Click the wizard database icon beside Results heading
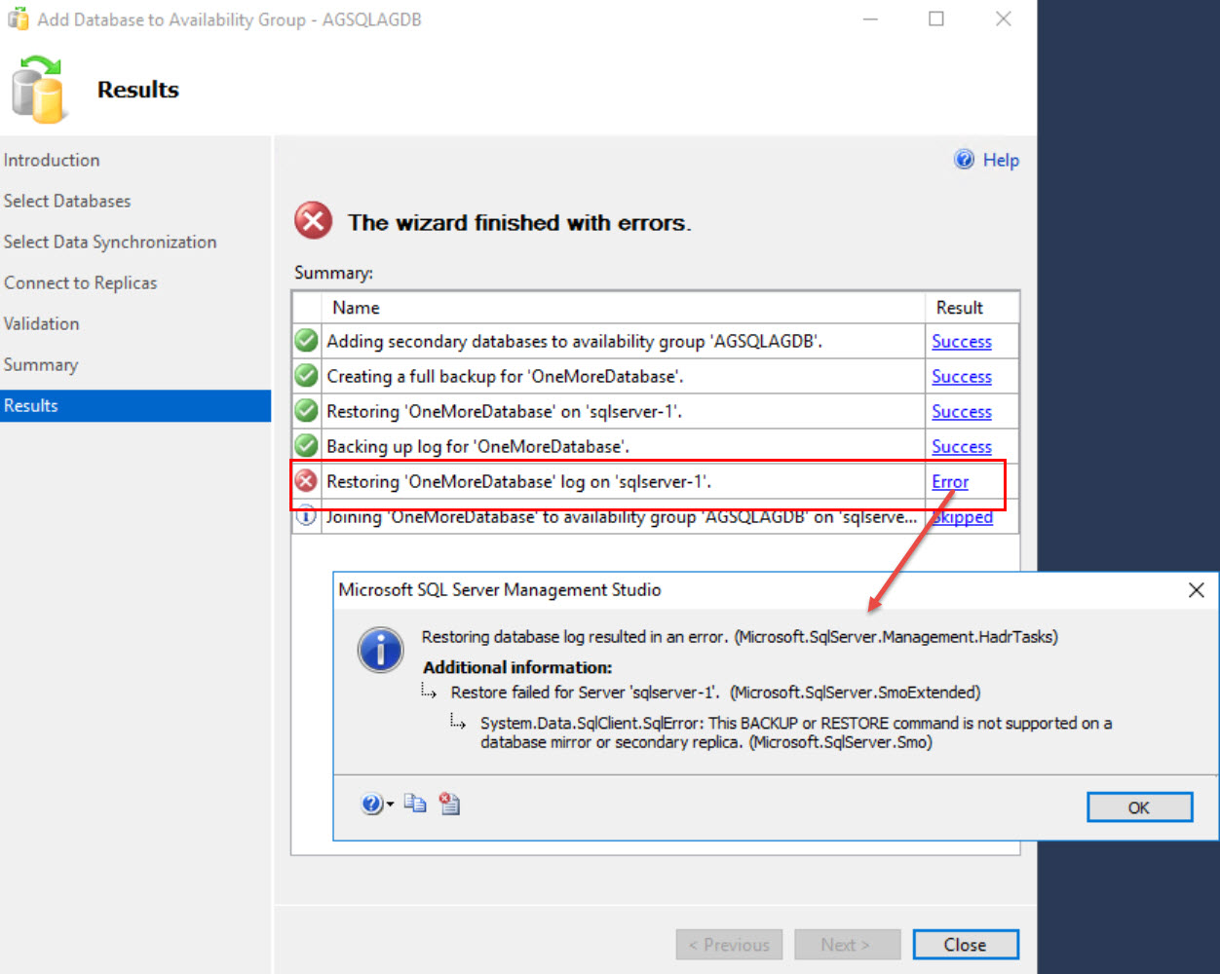This screenshot has height=974, width=1220. click(x=39, y=90)
